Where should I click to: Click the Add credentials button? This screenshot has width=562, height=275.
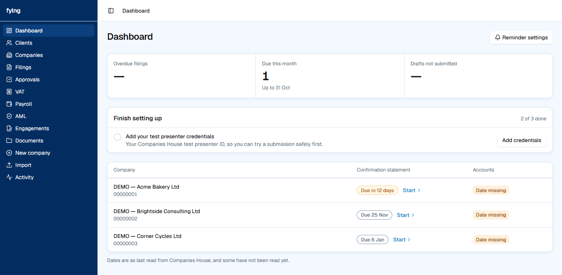click(x=521, y=140)
